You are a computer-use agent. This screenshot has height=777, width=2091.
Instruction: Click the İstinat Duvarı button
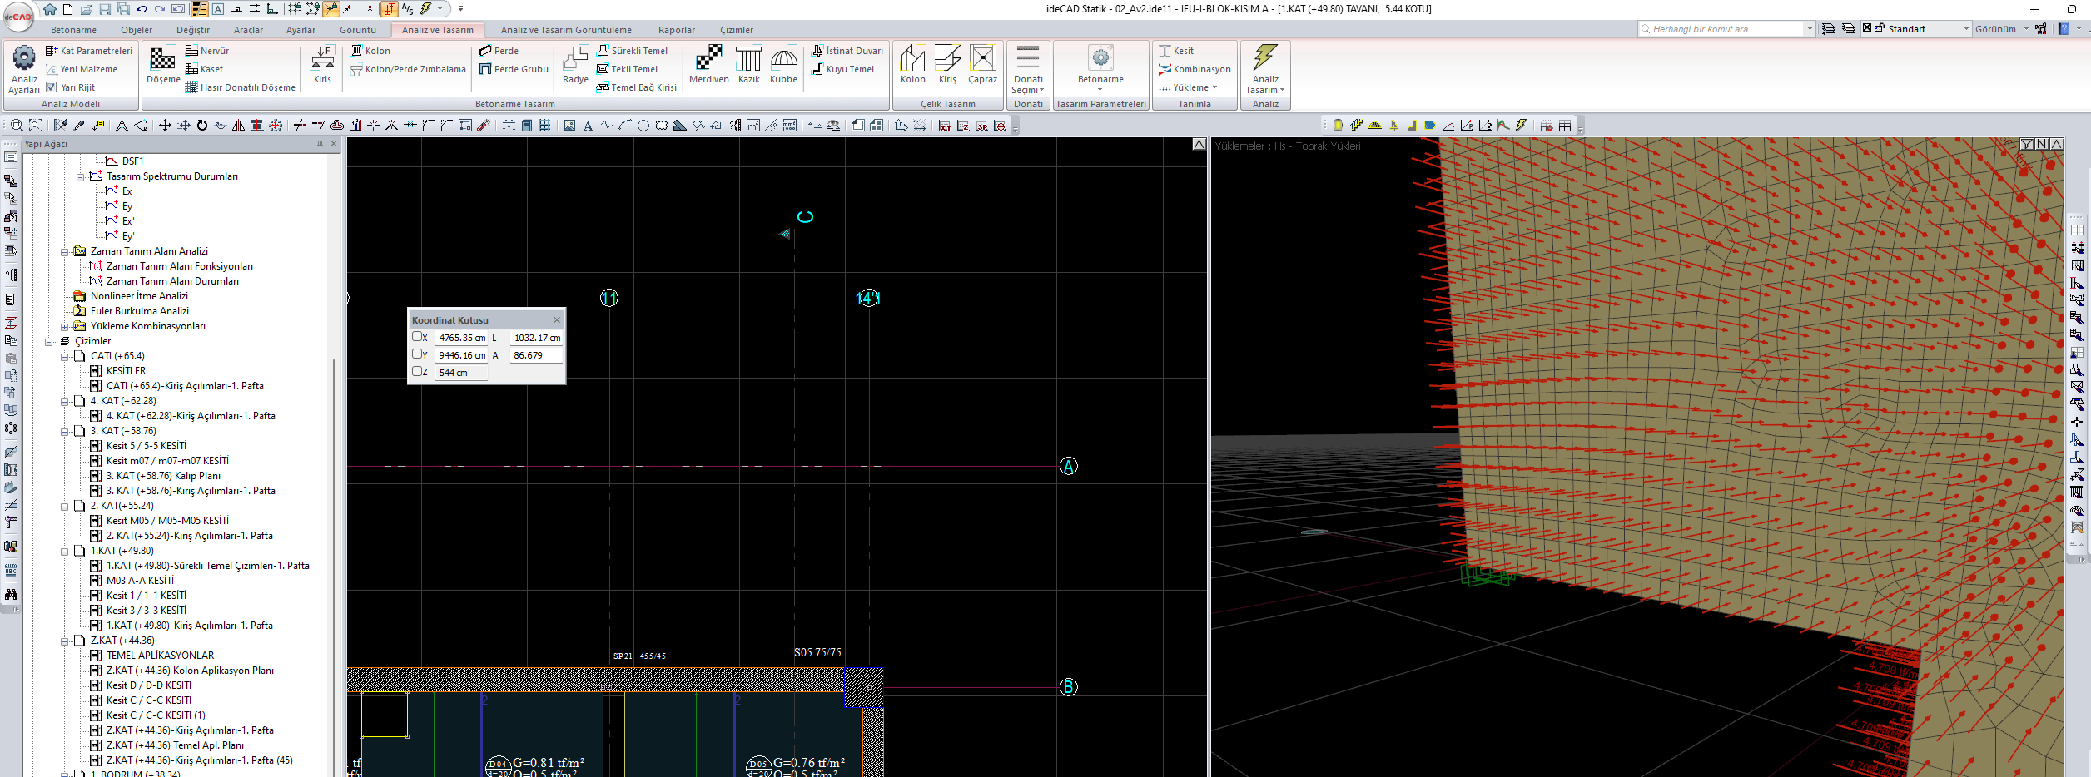point(847,51)
